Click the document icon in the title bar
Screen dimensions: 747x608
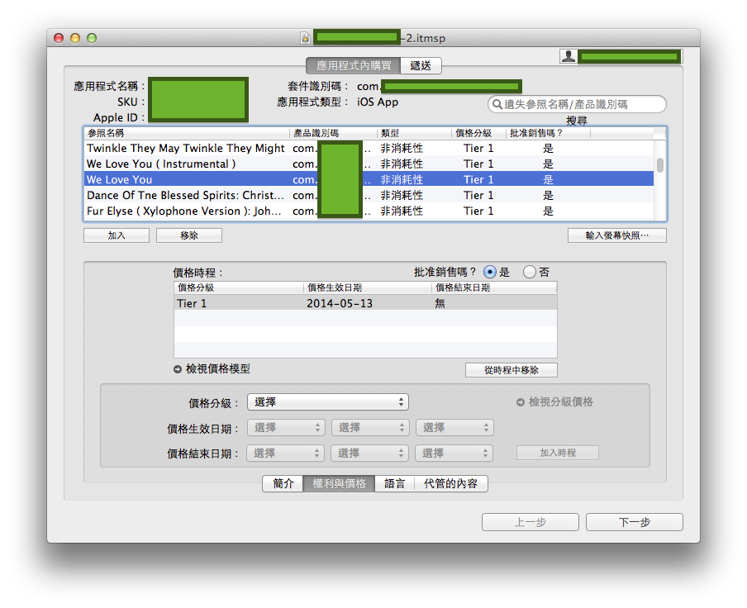[306, 38]
